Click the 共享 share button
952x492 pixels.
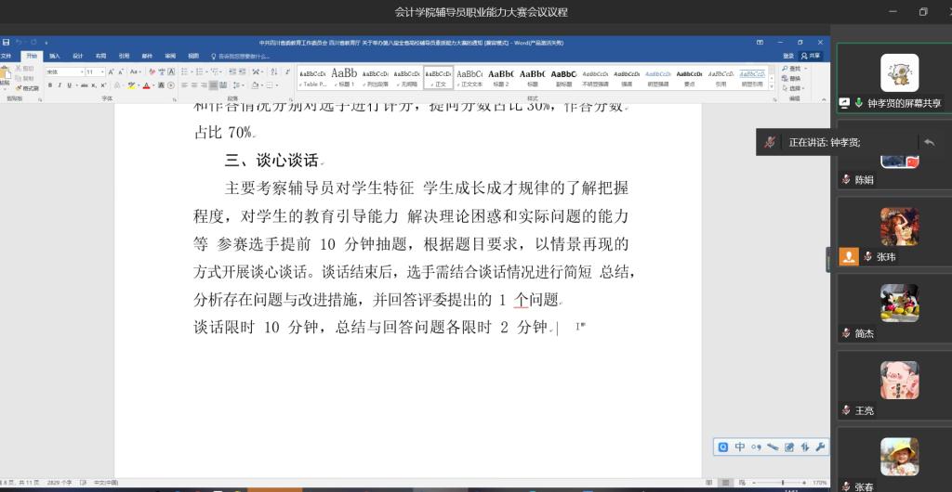click(x=812, y=56)
